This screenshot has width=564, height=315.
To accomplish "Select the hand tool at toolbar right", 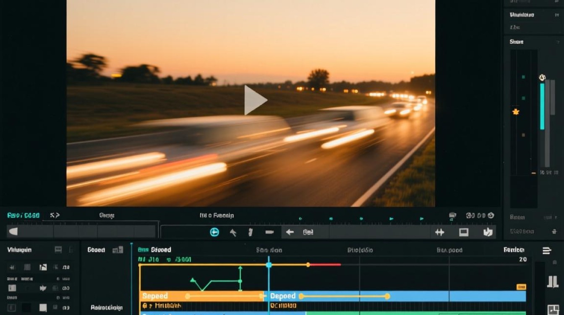I will (x=488, y=232).
